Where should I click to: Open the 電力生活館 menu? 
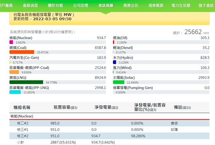point(181,6)
